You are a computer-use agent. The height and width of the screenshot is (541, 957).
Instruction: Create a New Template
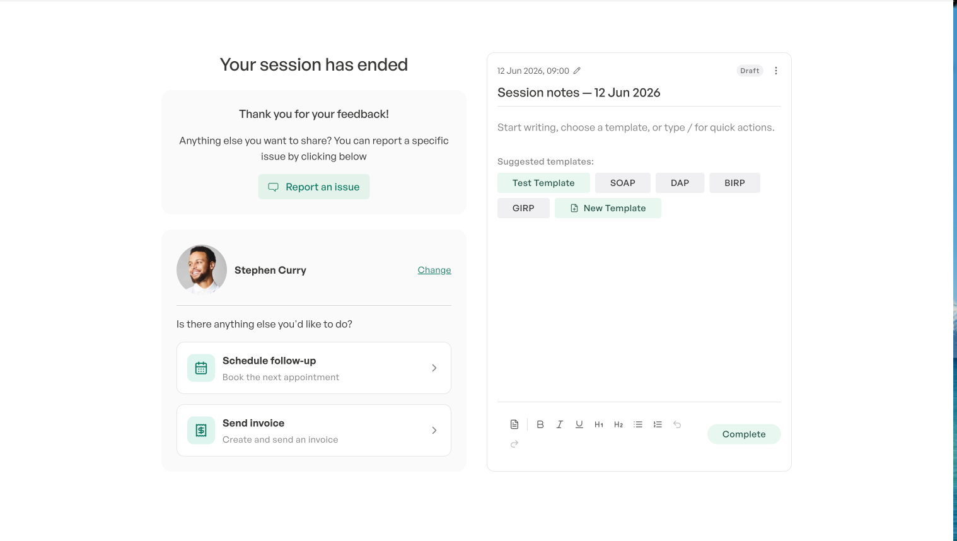(x=608, y=208)
